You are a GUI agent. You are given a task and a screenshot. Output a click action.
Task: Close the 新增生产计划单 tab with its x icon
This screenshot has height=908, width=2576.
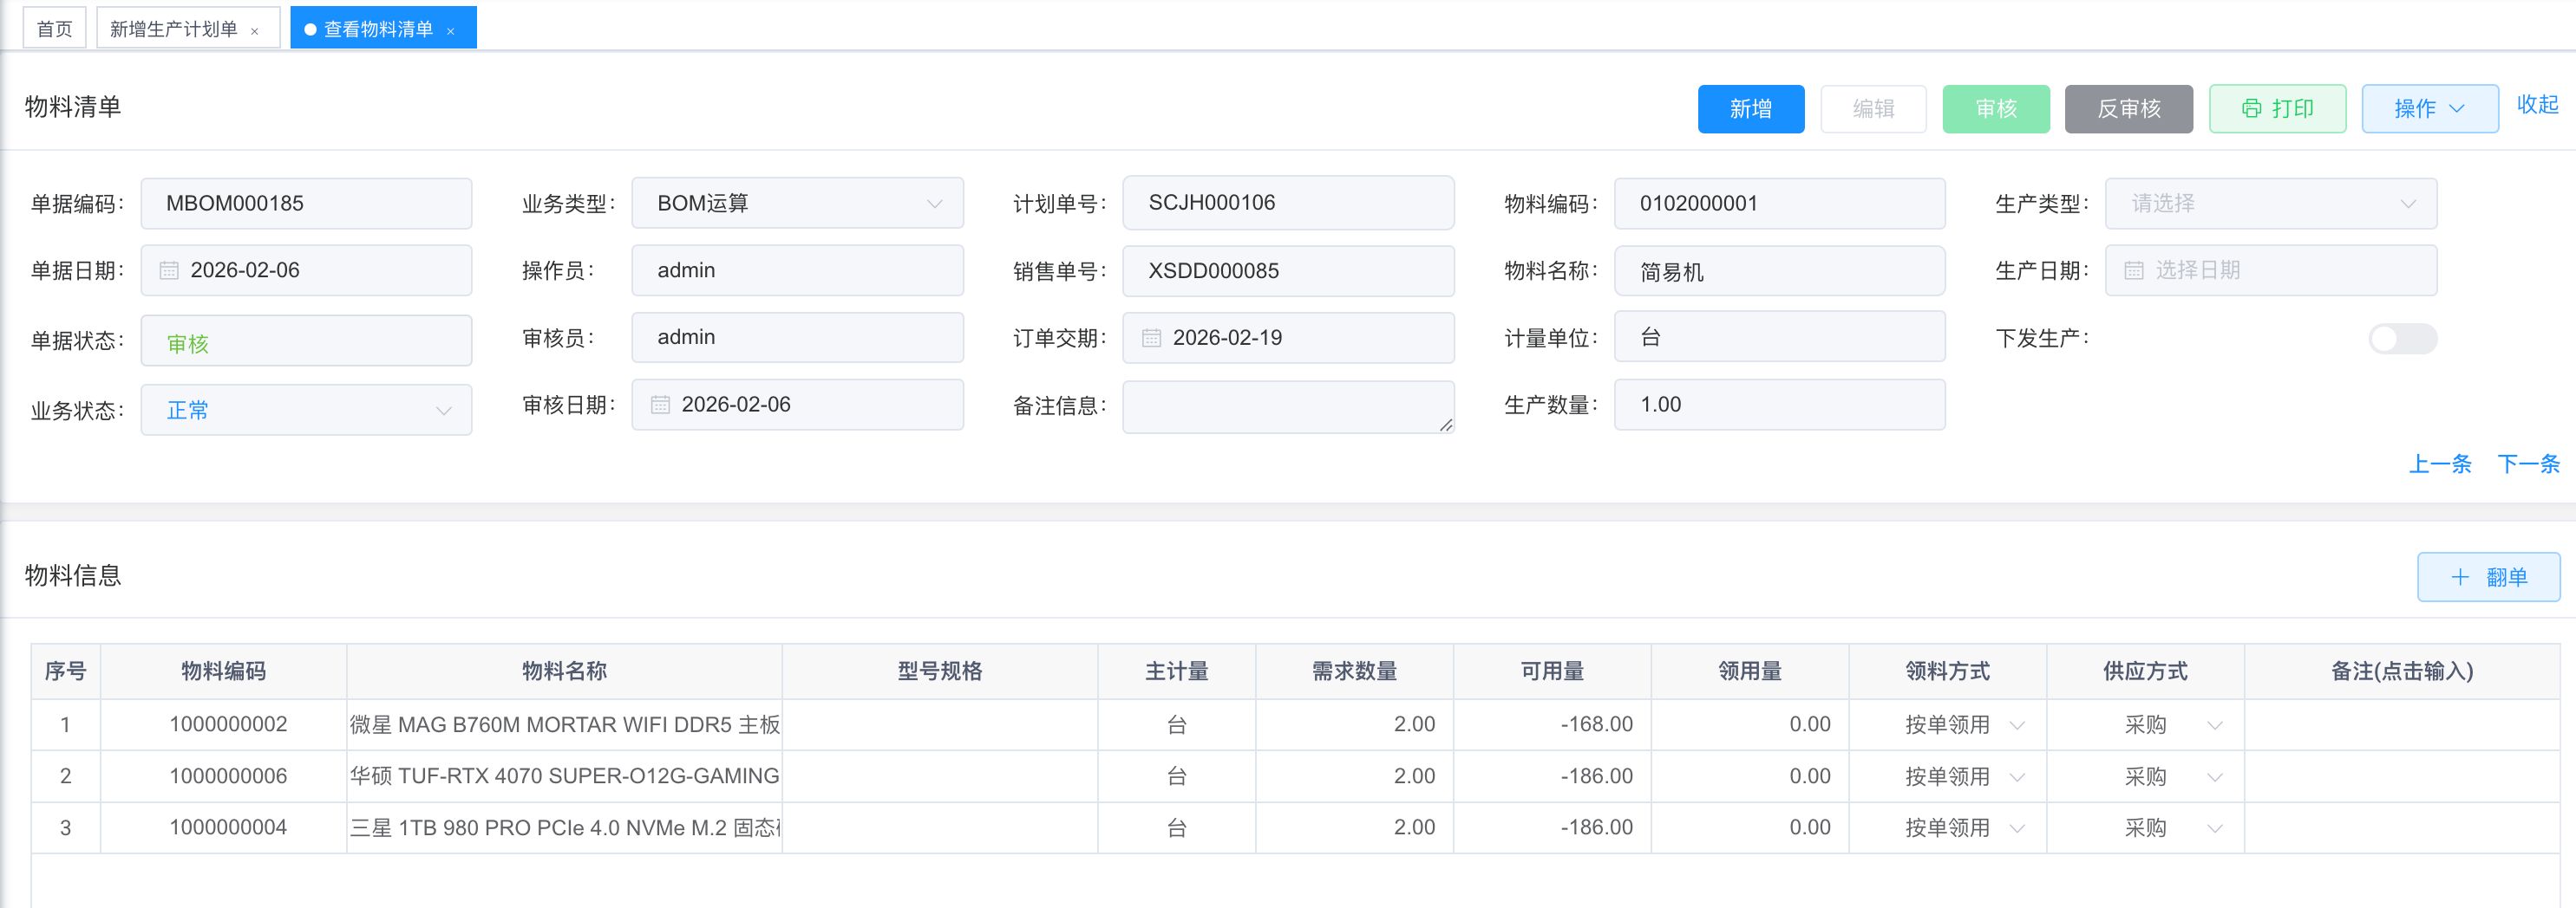pos(255,31)
